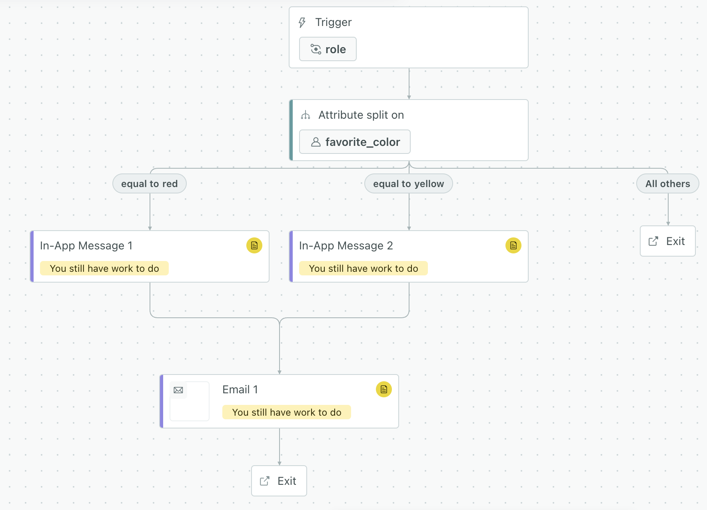Click the exit icon under All others
Image resolution: width=707 pixels, height=510 pixels.
click(653, 241)
